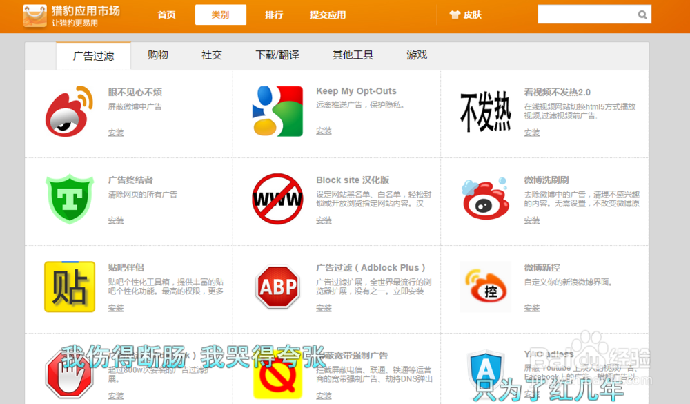Install 贴吧伴侣 via 安装 link

[116, 308]
